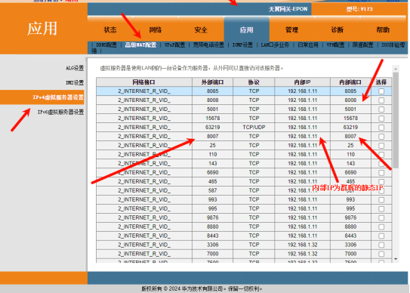The width and height of the screenshot is (410, 293).
Task: Click internal port cell 15678
Action: click(350, 119)
